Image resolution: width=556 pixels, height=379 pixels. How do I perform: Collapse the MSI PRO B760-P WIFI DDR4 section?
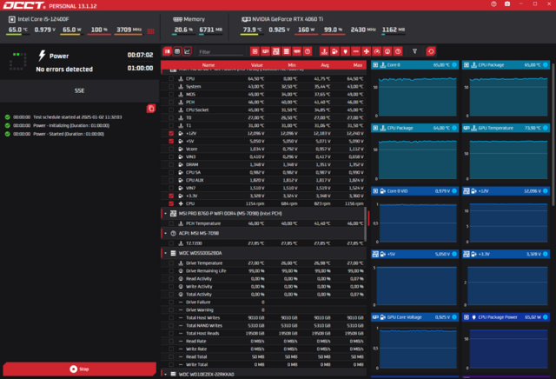165,212
